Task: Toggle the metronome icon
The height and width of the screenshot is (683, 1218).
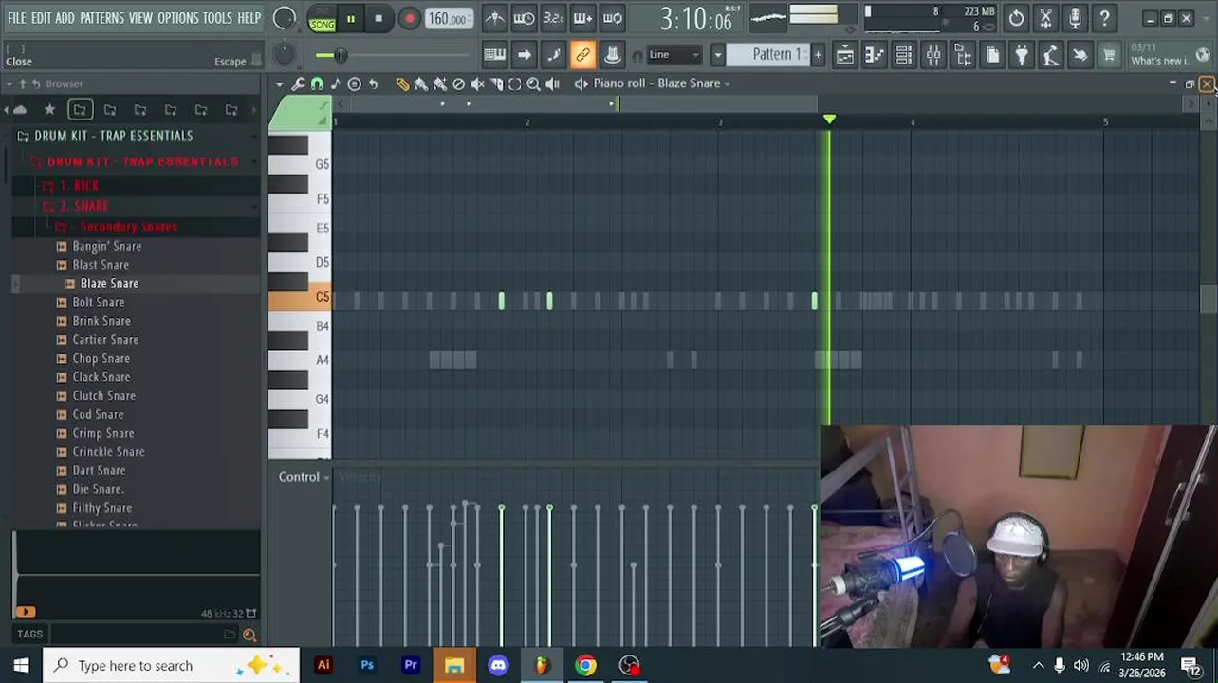Action: tap(494, 18)
